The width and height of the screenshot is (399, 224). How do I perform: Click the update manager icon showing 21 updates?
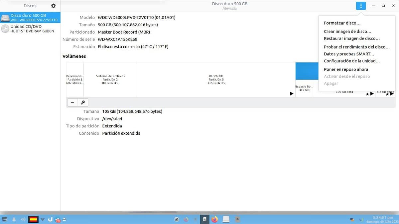[x=57, y=219]
